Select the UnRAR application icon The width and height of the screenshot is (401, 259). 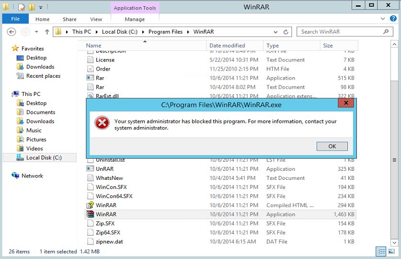[90, 169]
